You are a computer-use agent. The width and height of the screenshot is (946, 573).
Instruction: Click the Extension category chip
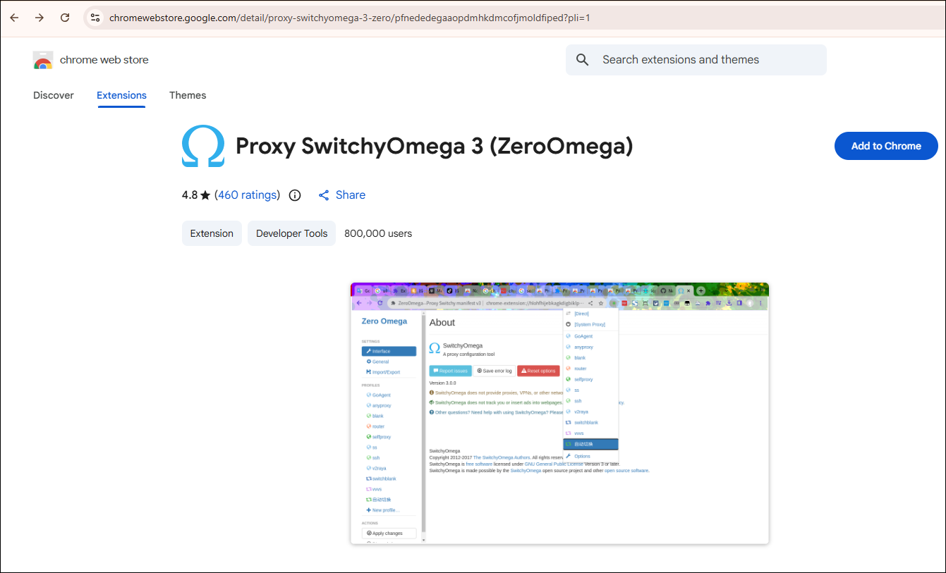pyautogui.click(x=212, y=233)
